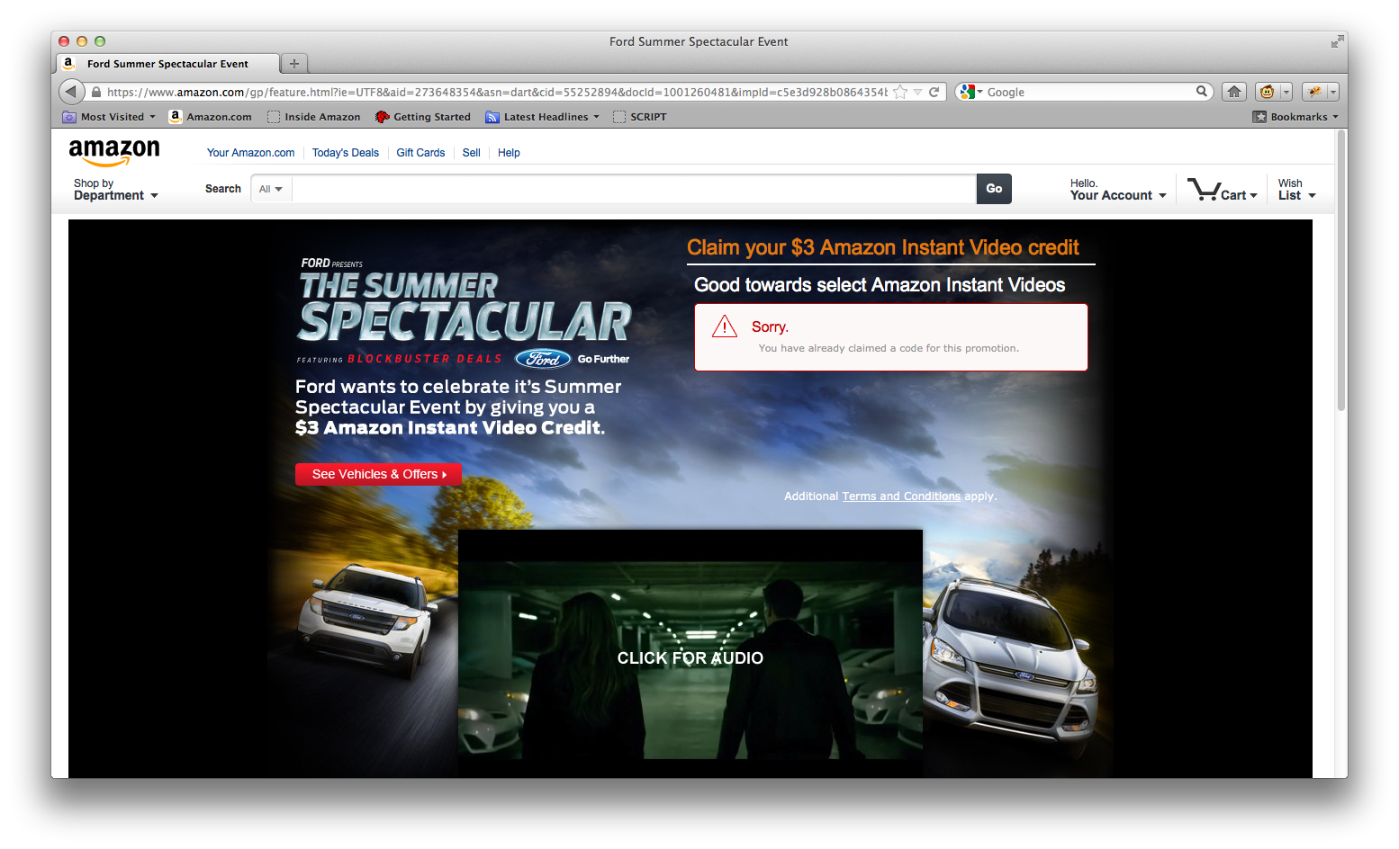Open Your Amazon.com link
The image size is (1399, 849).
pyautogui.click(x=250, y=153)
